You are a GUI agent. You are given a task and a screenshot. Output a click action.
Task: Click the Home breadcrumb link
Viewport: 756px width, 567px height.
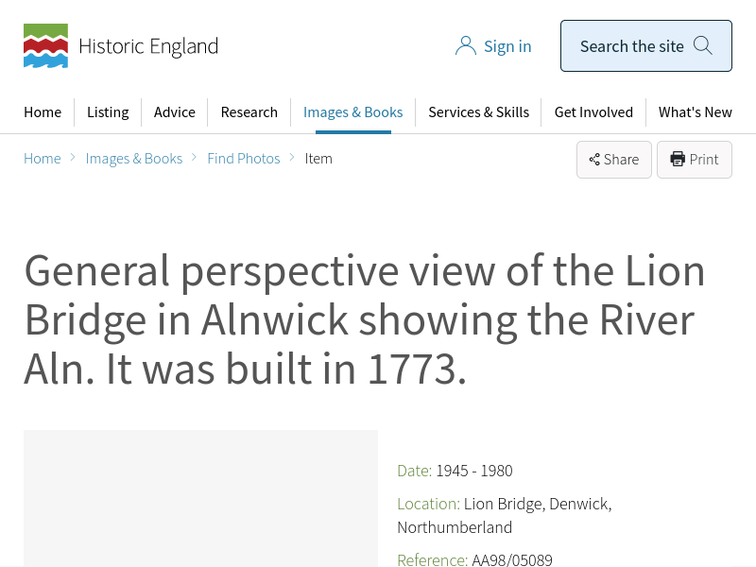click(x=43, y=158)
